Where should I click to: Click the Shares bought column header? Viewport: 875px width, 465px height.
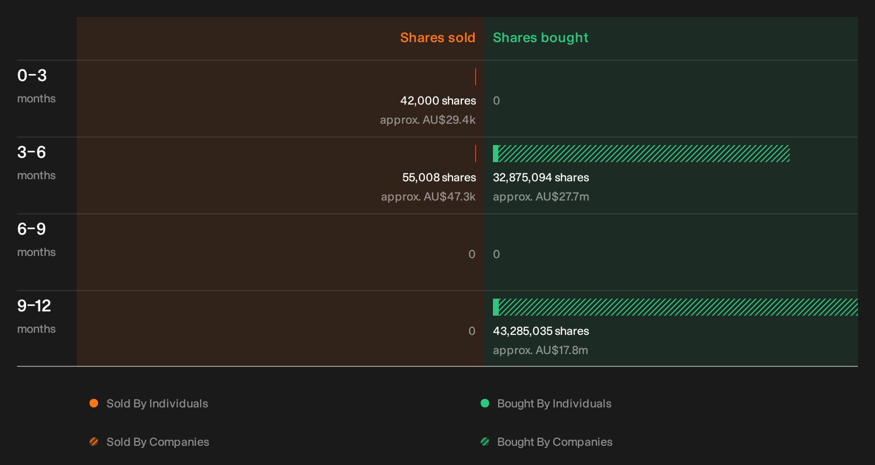point(540,38)
